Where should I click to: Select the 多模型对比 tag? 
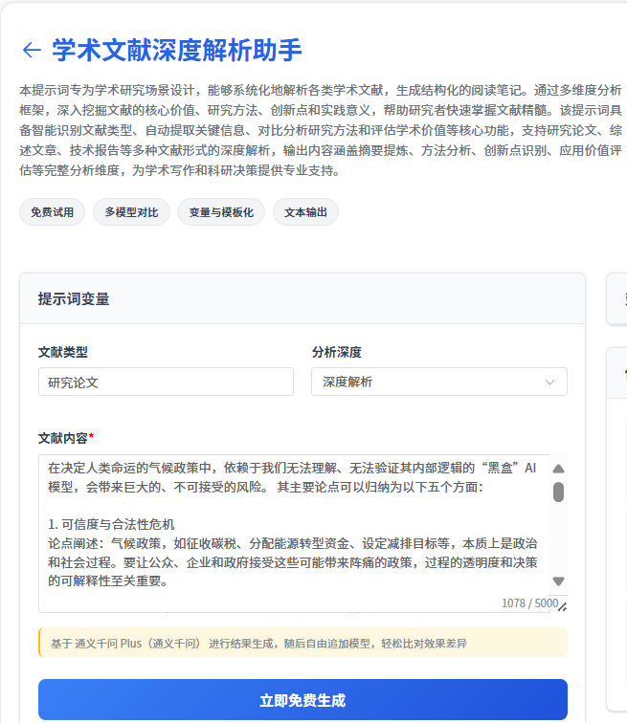tap(132, 212)
